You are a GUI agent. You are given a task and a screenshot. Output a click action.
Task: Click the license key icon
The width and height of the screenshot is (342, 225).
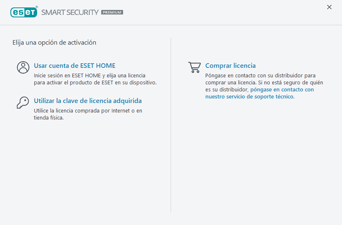23,103
